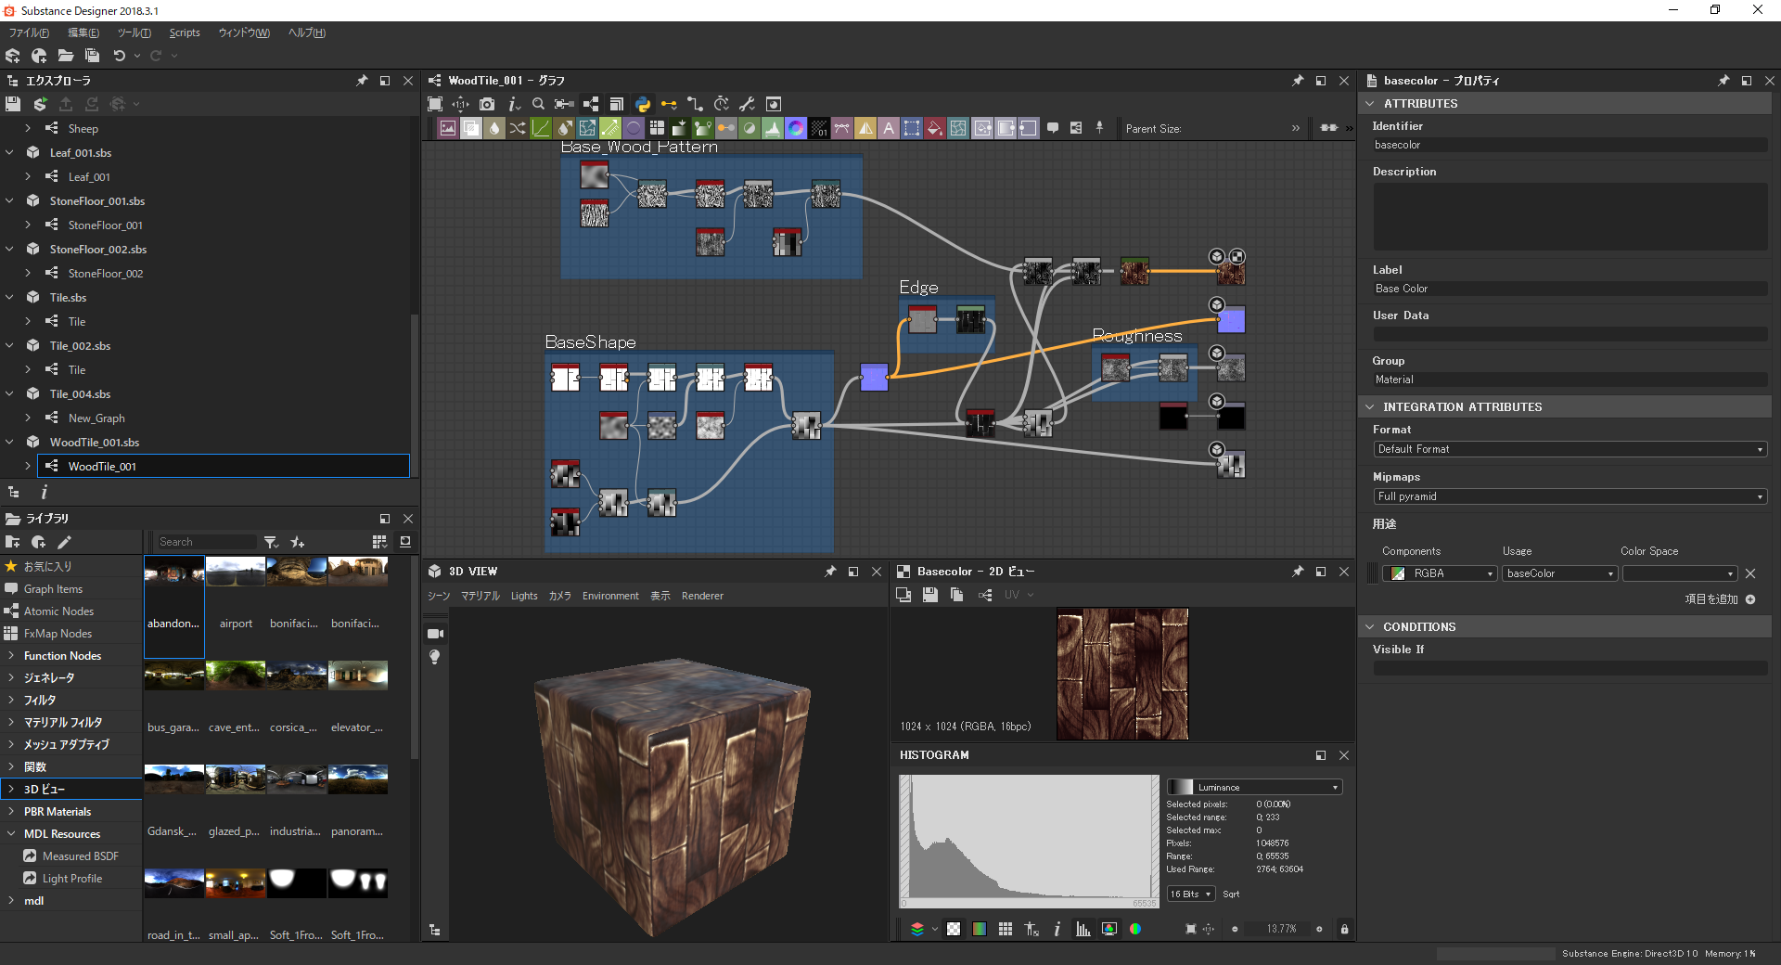Fit graph to view icon
Viewport: 1781px width, 965px height.
pos(435,104)
